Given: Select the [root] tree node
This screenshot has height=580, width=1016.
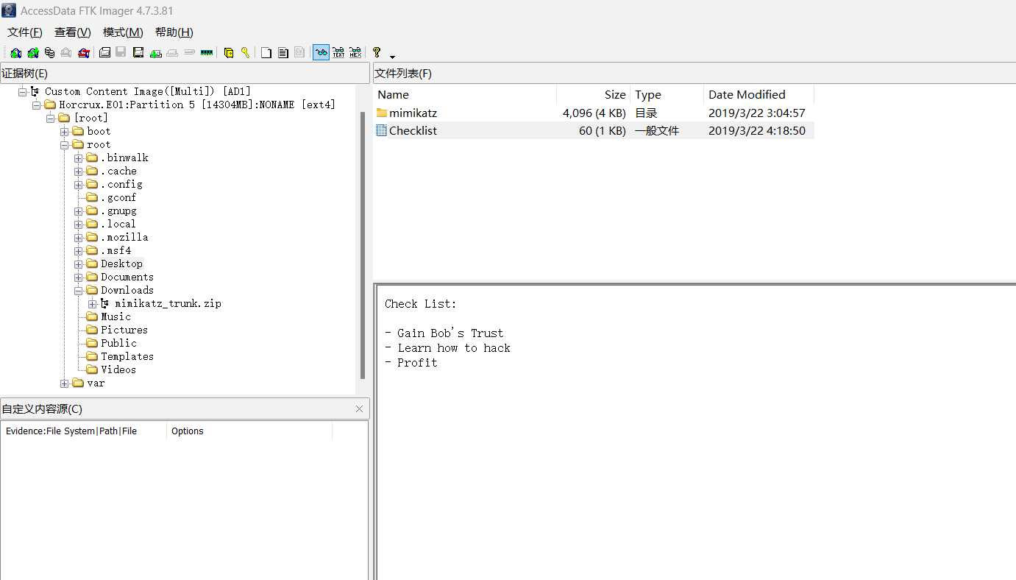Looking at the screenshot, I should click(90, 118).
